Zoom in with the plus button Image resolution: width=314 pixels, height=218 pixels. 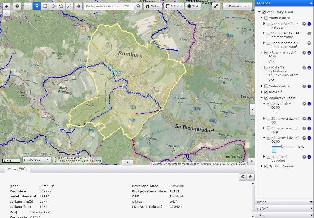pos(6,6)
